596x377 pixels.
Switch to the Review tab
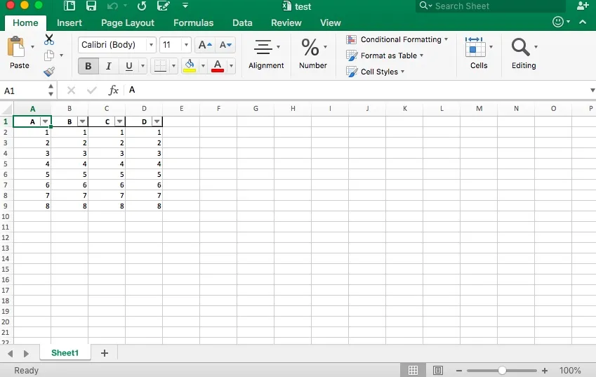click(286, 22)
